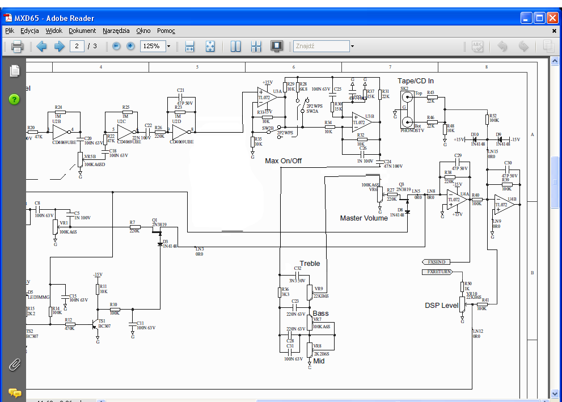The width and height of the screenshot is (562, 402).
Task: Click the zoom out minus button
Action: (x=116, y=46)
